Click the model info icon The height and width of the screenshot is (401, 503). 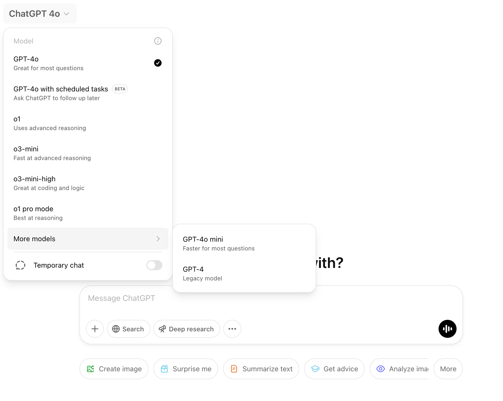pyautogui.click(x=158, y=41)
